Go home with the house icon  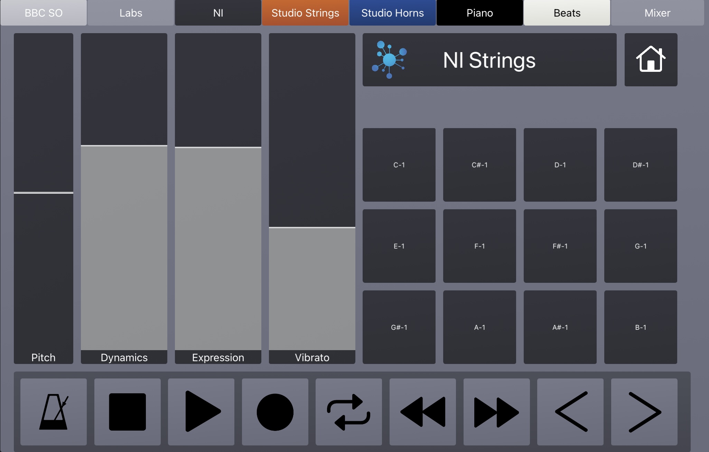pos(651,60)
